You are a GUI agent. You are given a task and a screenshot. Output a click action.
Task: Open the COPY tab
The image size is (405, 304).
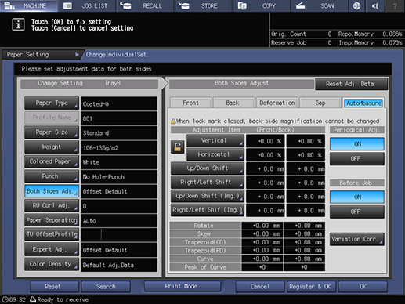pyautogui.click(x=261, y=5)
